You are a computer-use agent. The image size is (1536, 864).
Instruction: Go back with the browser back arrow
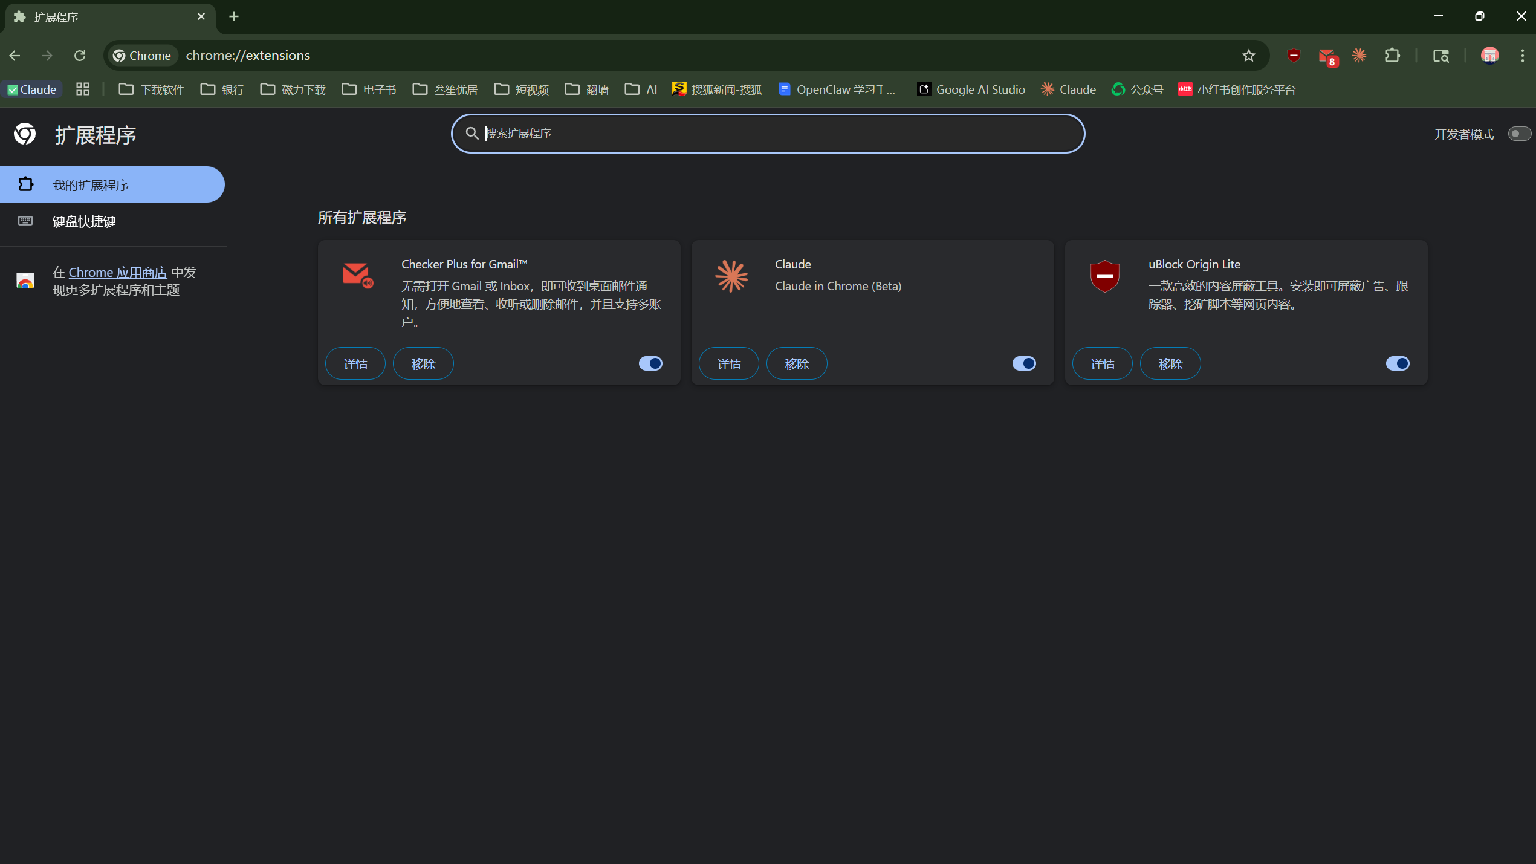pos(15,56)
